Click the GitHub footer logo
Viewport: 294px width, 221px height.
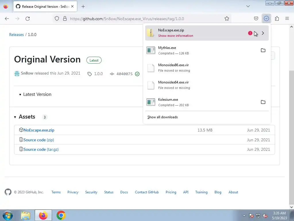click(x=8, y=192)
